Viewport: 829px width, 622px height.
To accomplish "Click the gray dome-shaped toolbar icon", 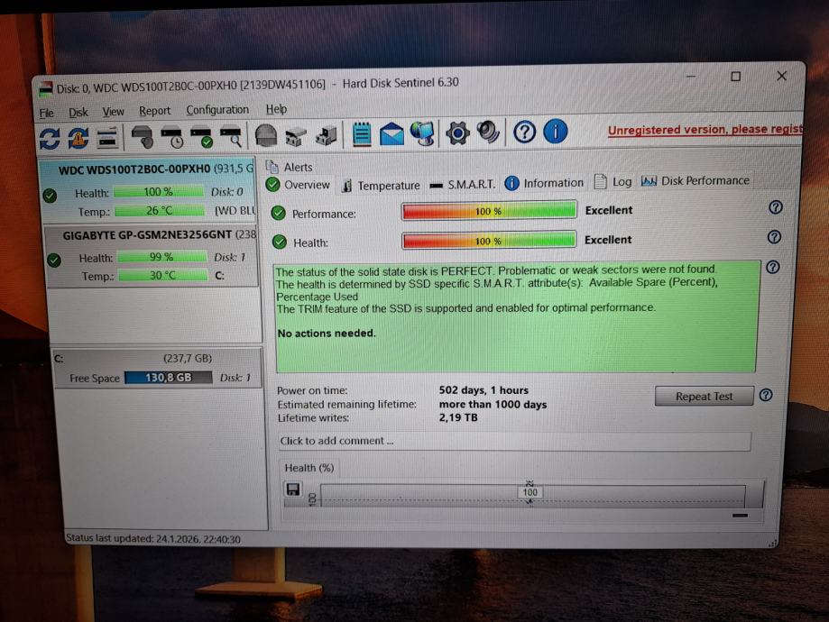I will [x=266, y=135].
